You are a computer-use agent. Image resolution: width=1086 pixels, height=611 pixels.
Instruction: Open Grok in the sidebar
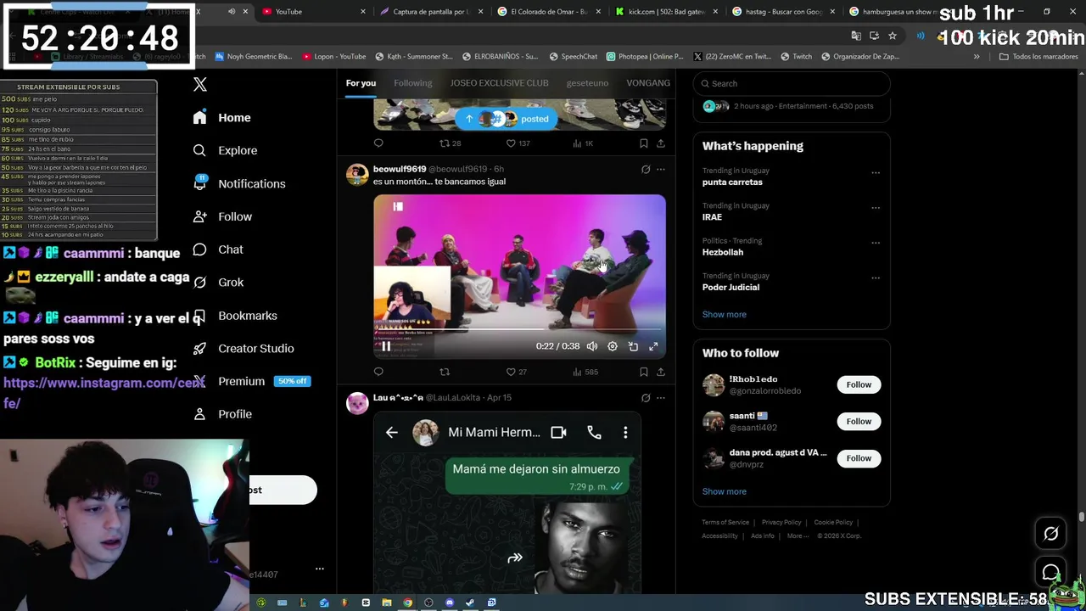[218, 282]
